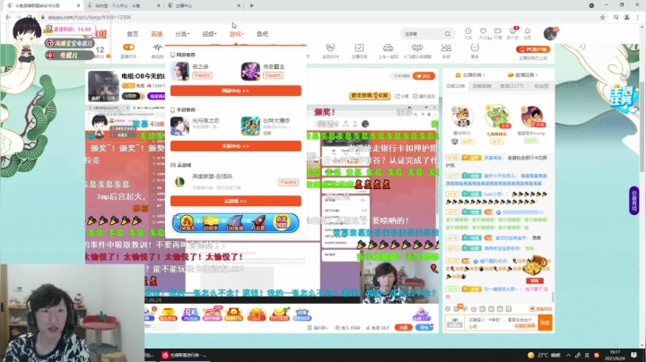Open the 云游戏 >> orange button
Image resolution: width=646 pixels, height=362 pixels.
point(236,201)
